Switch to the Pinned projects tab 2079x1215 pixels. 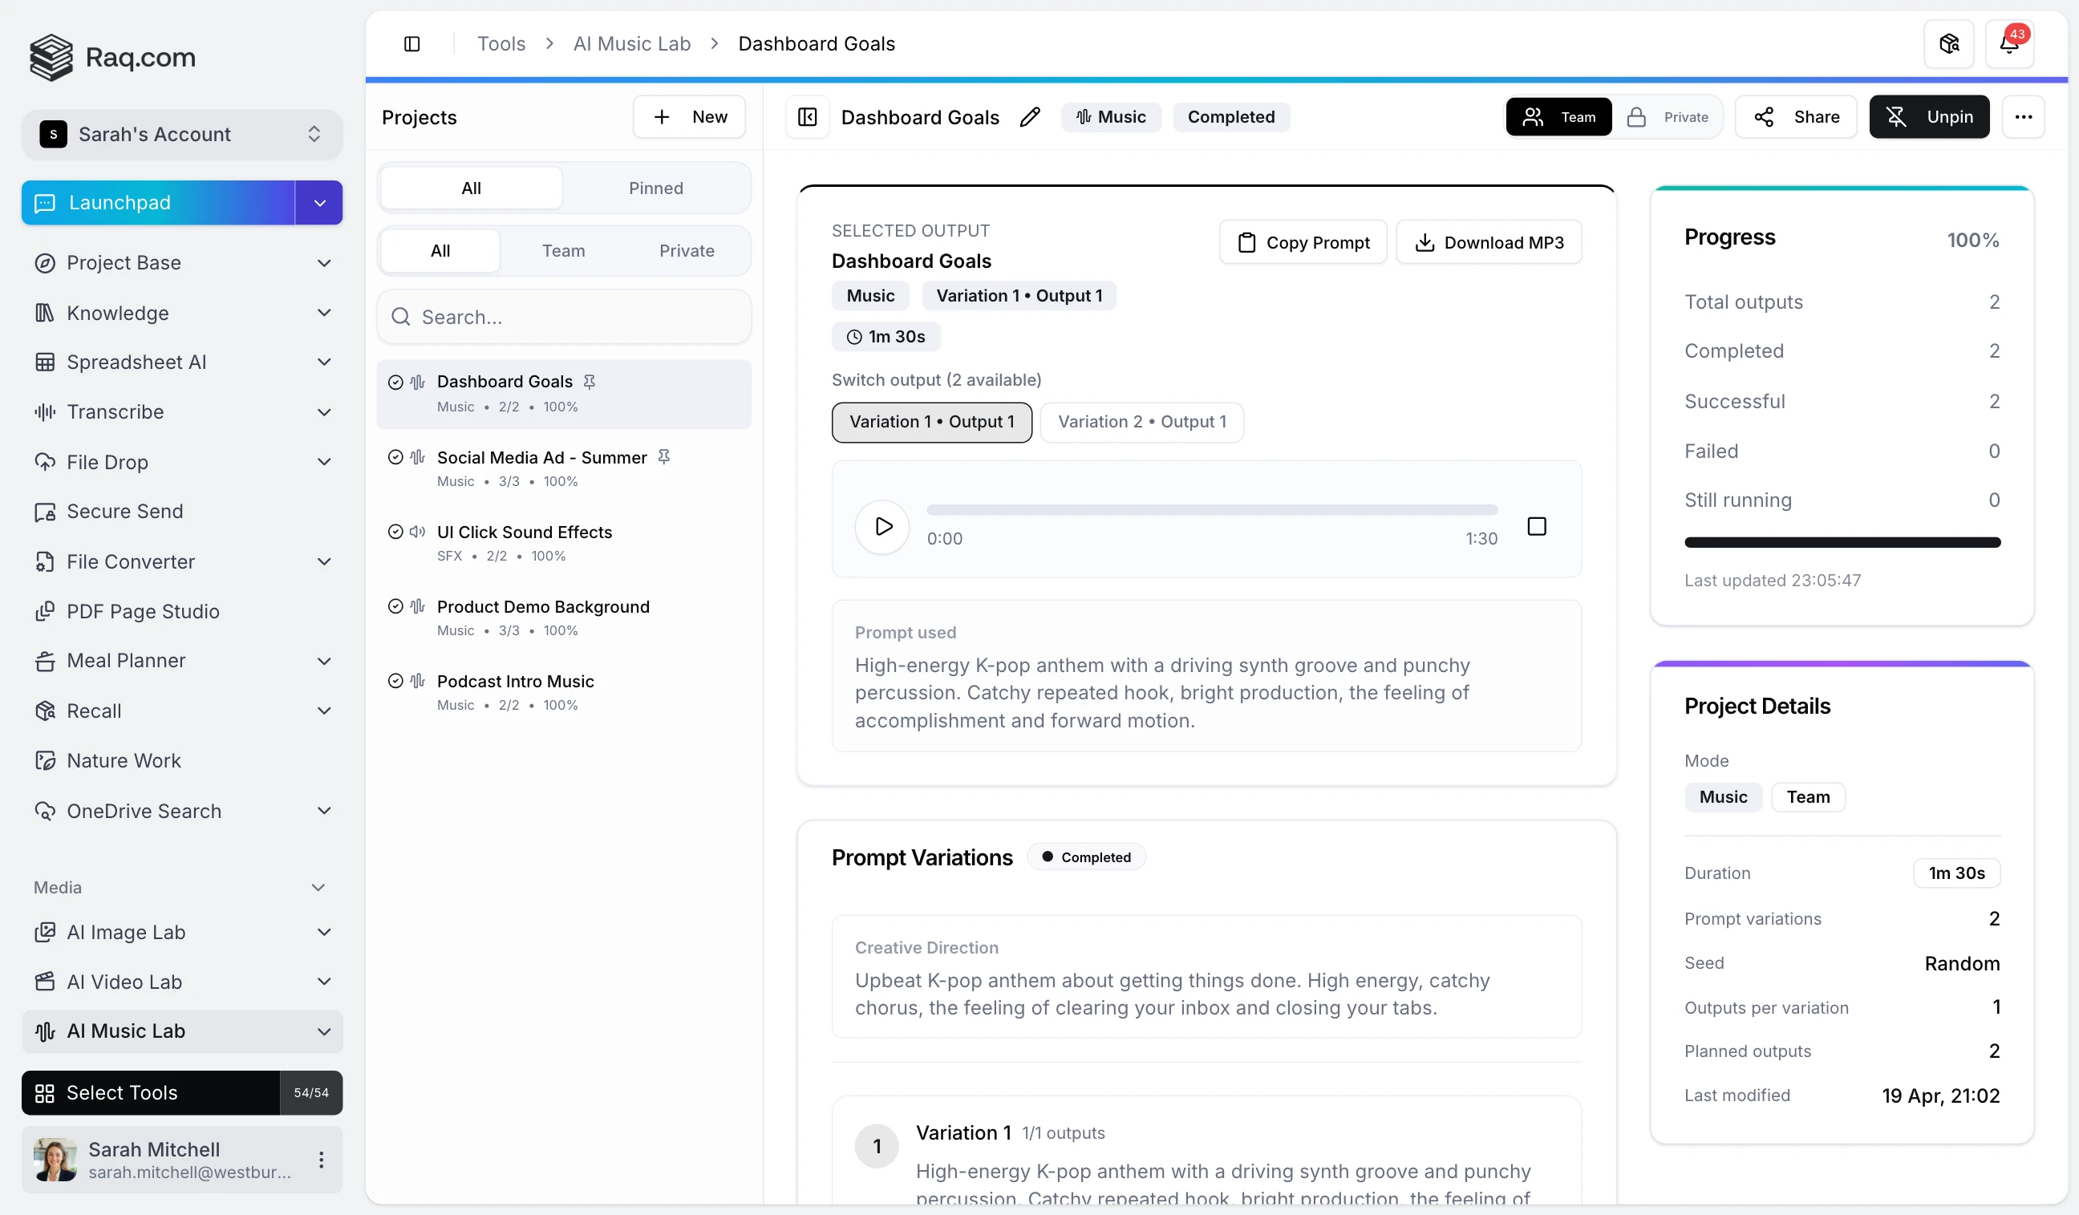[x=655, y=188]
